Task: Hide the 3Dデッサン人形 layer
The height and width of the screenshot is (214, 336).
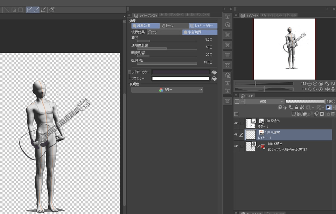Action: (x=236, y=146)
